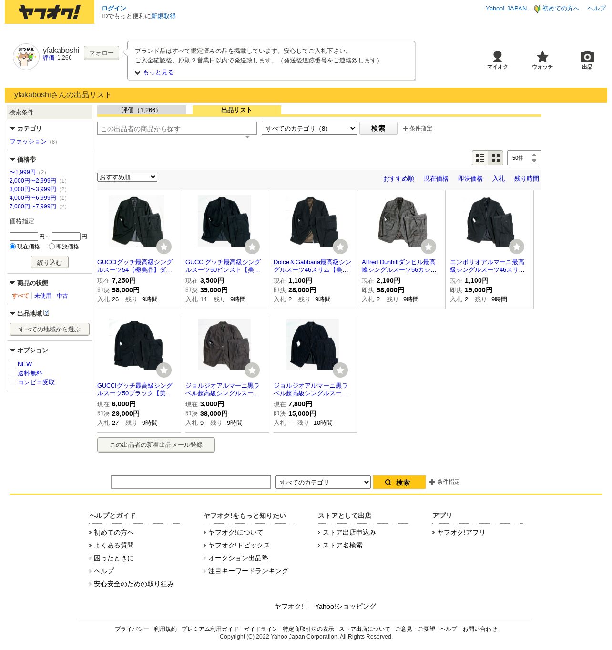Switch to list view layout icon
Viewport: 612px width, 650px height.
[x=480, y=158]
